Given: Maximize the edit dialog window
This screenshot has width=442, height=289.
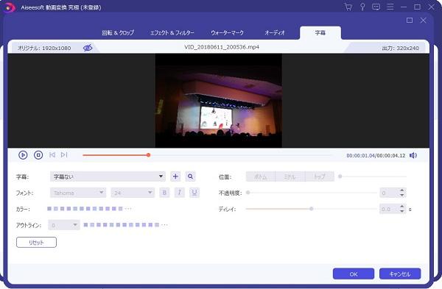Looking at the screenshot, I should tap(410, 21).
